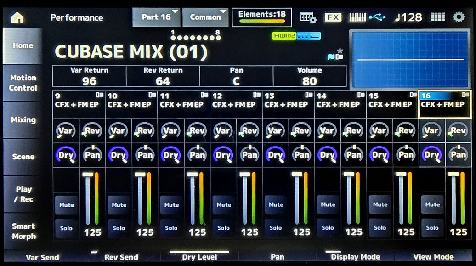Mute part 10
Screen dimensions: 476x266
119,205
